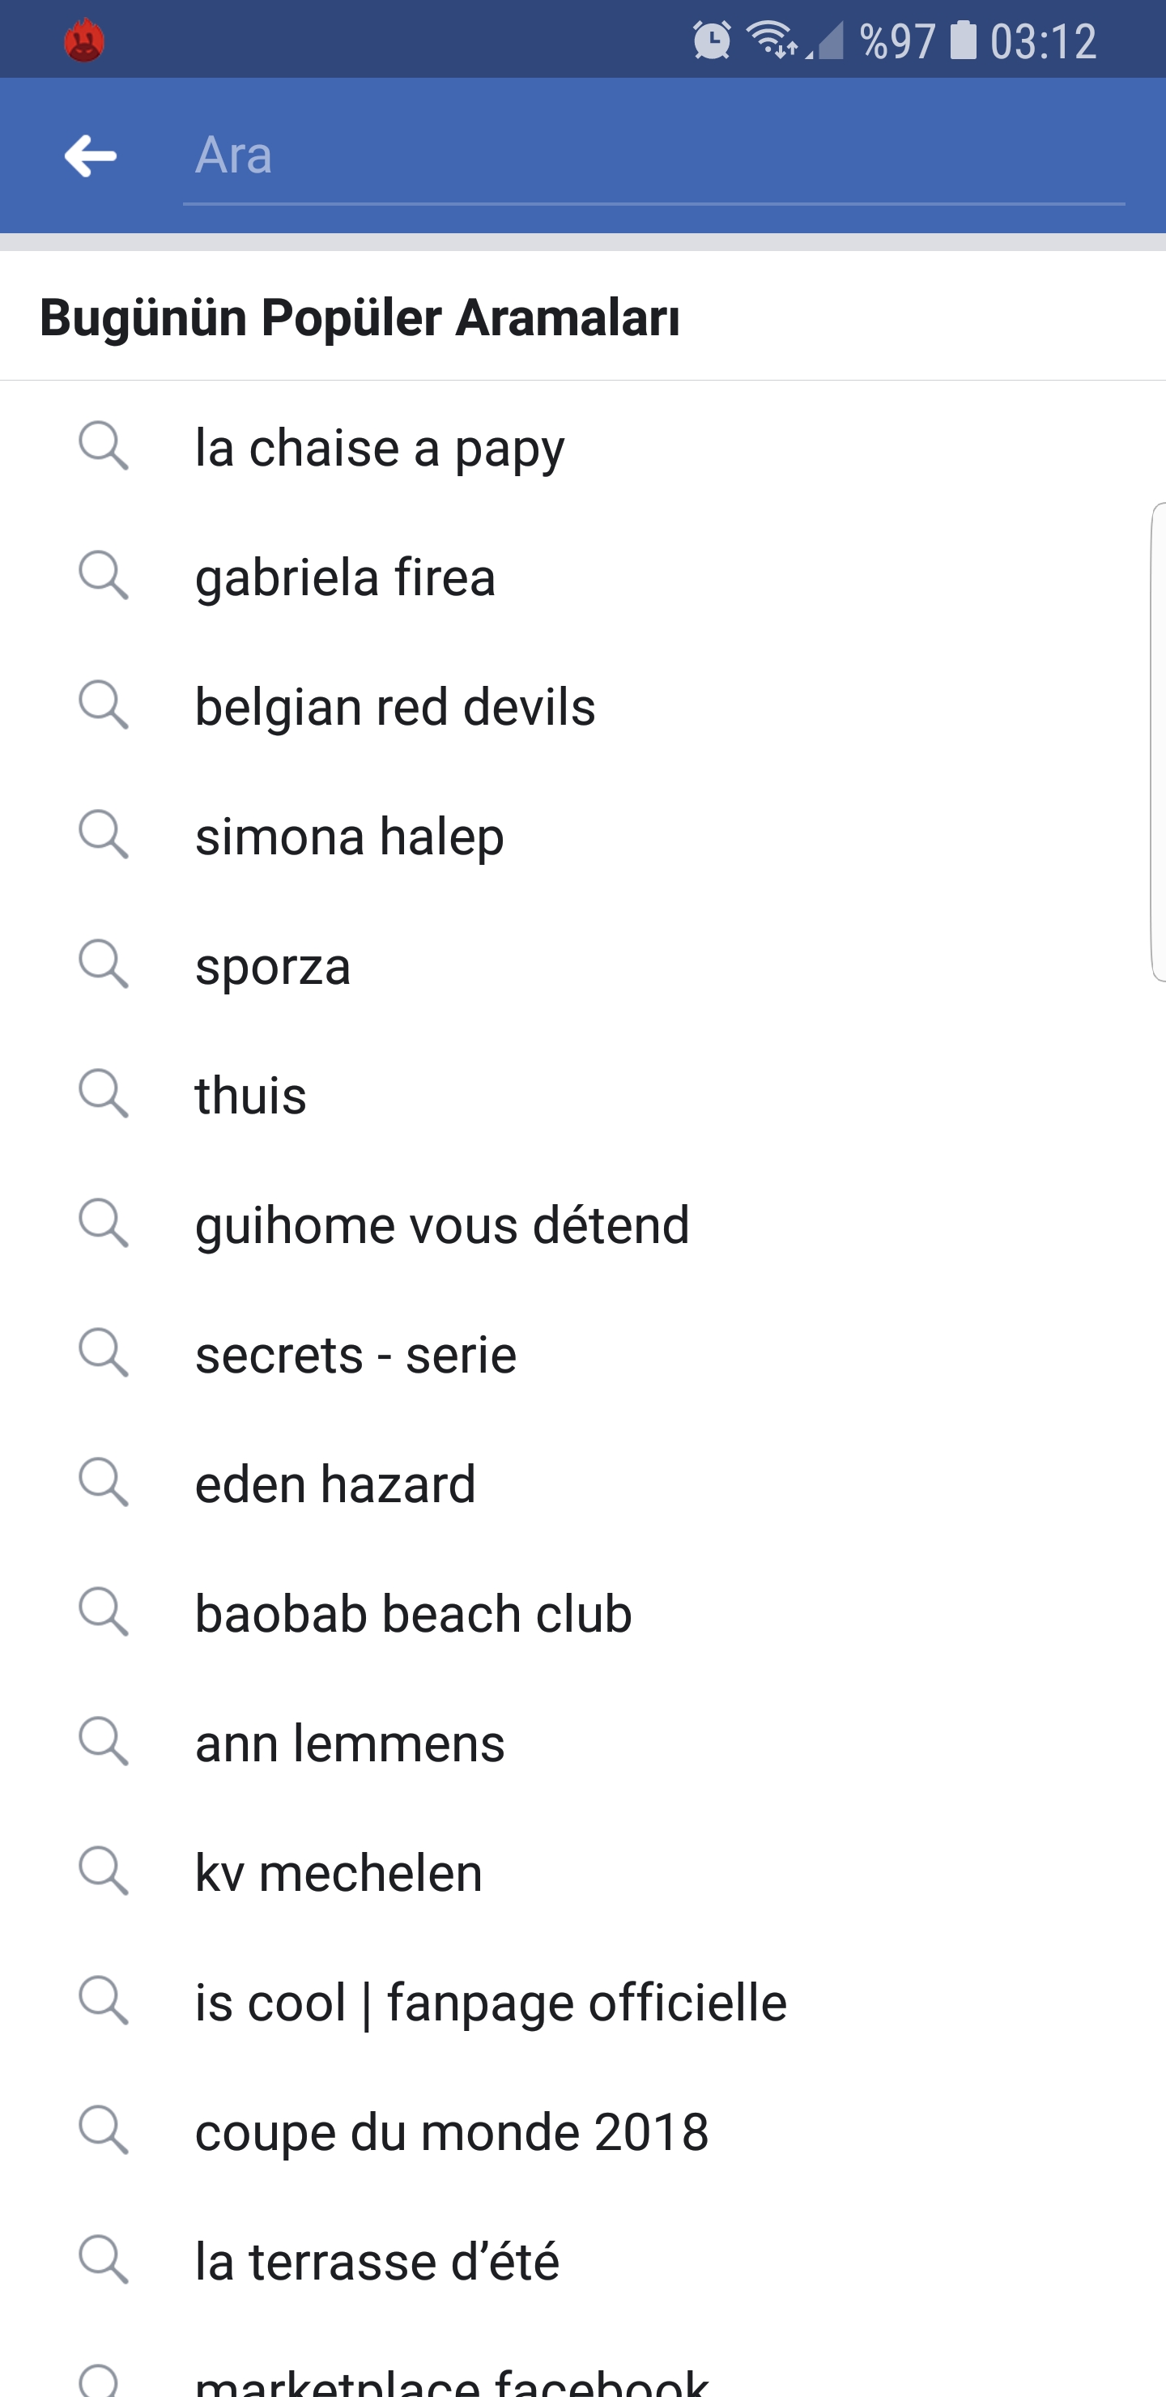Tap 'ann lemmens' in popular searches
Image resolution: width=1166 pixels, height=2397 pixels.
coord(582,1742)
